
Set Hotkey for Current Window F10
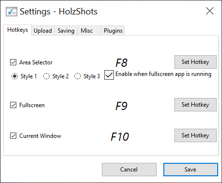click(x=196, y=135)
